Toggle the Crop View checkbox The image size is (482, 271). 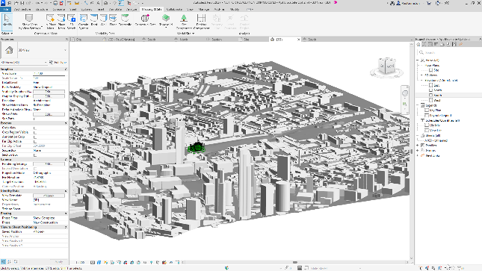[35, 129]
